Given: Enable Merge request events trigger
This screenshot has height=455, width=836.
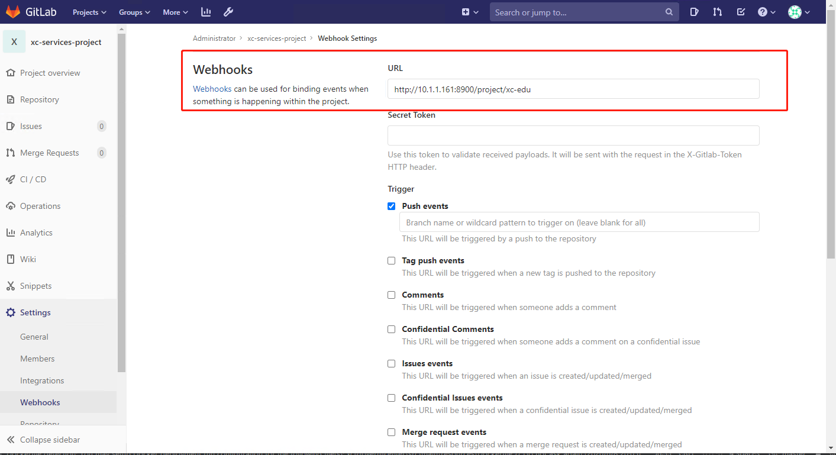Looking at the screenshot, I should 391,432.
